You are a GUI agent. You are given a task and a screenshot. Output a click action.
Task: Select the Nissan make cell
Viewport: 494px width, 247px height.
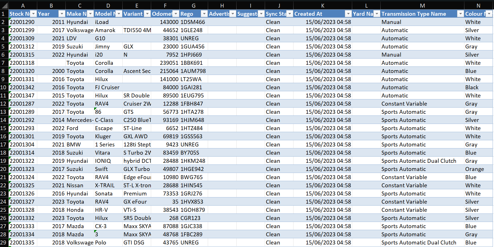[80, 185]
